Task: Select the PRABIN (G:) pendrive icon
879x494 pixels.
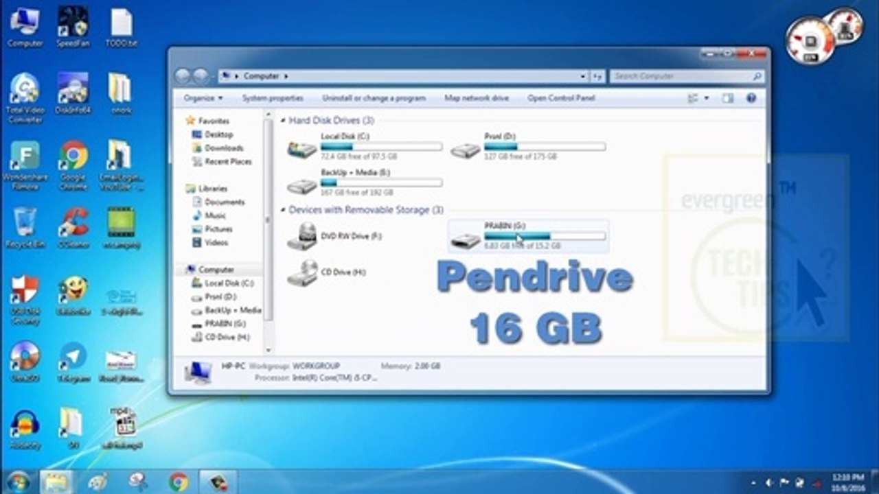Action: pyautogui.click(x=466, y=240)
